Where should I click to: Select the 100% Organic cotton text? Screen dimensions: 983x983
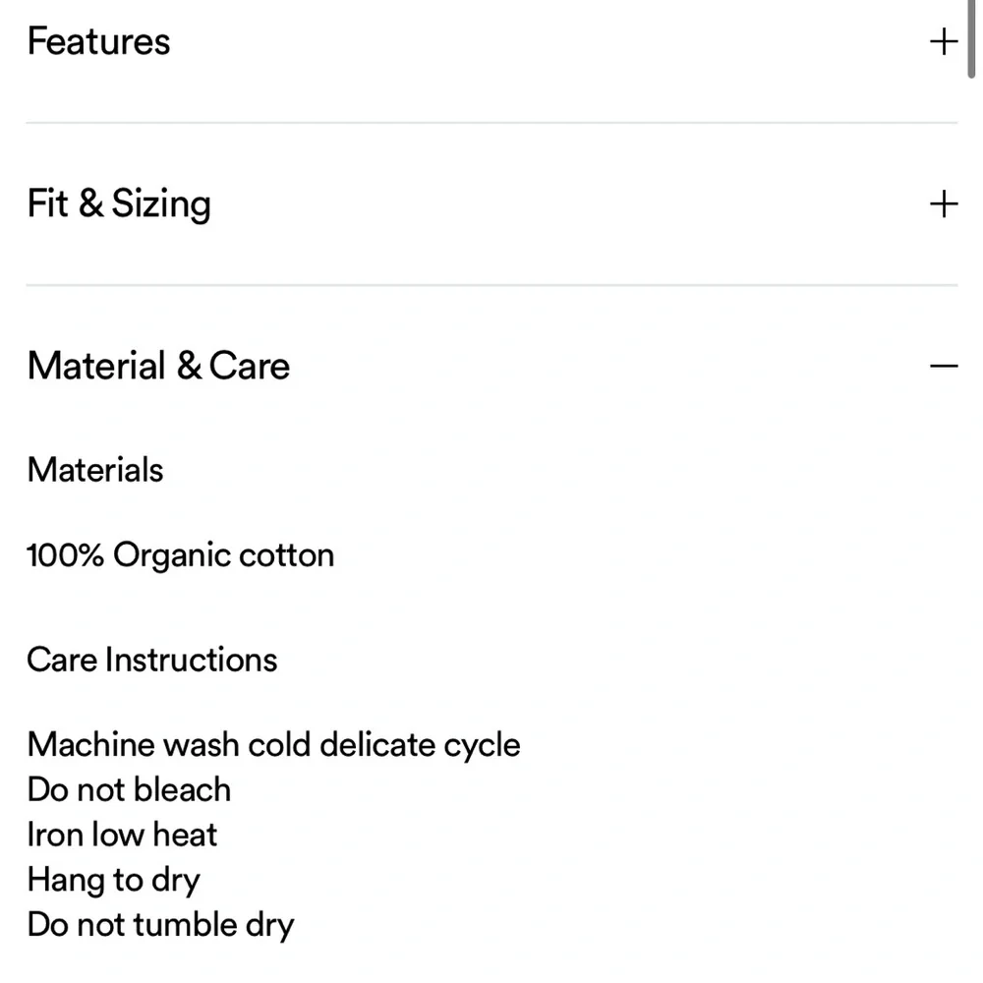(180, 555)
